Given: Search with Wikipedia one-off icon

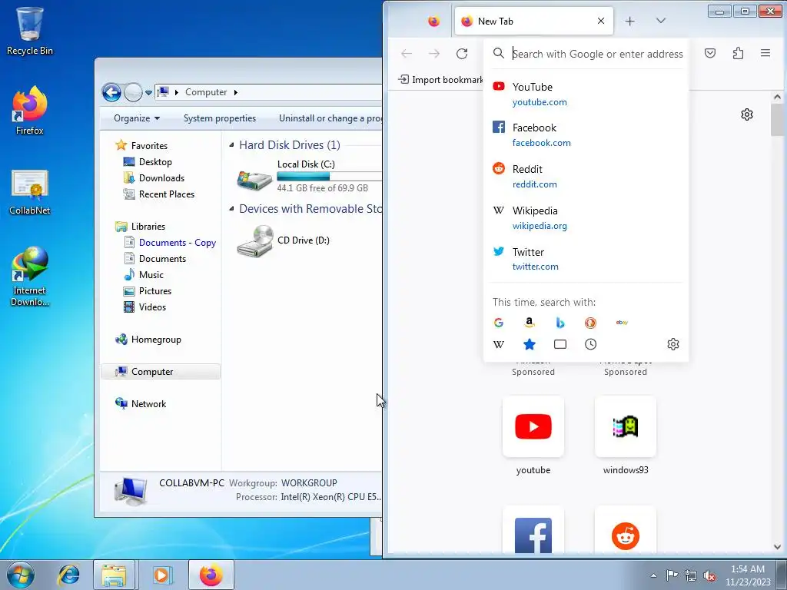Looking at the screenshot, I should point(498,344).
